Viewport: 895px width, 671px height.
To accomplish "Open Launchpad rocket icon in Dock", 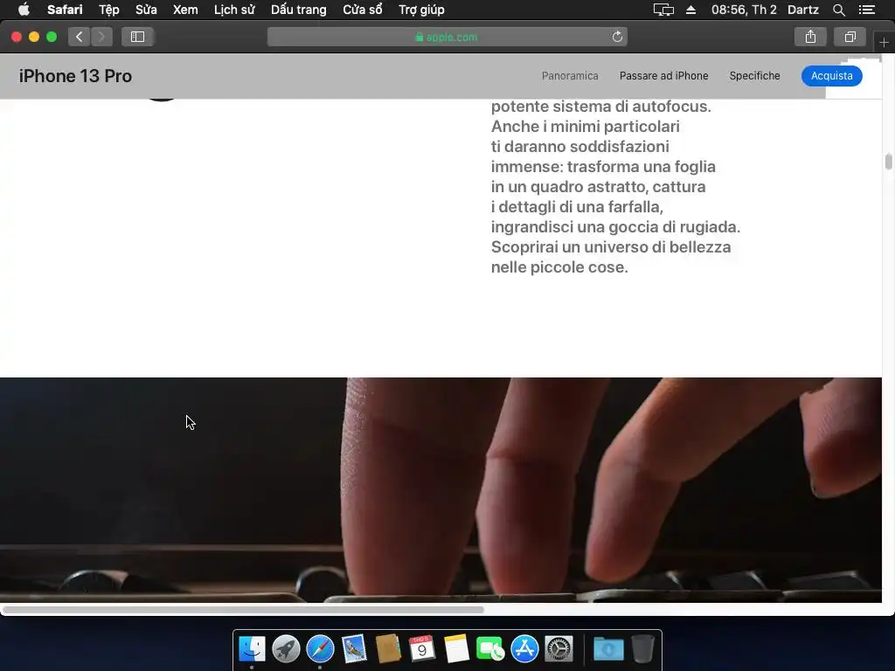I will tap(286, 649).
